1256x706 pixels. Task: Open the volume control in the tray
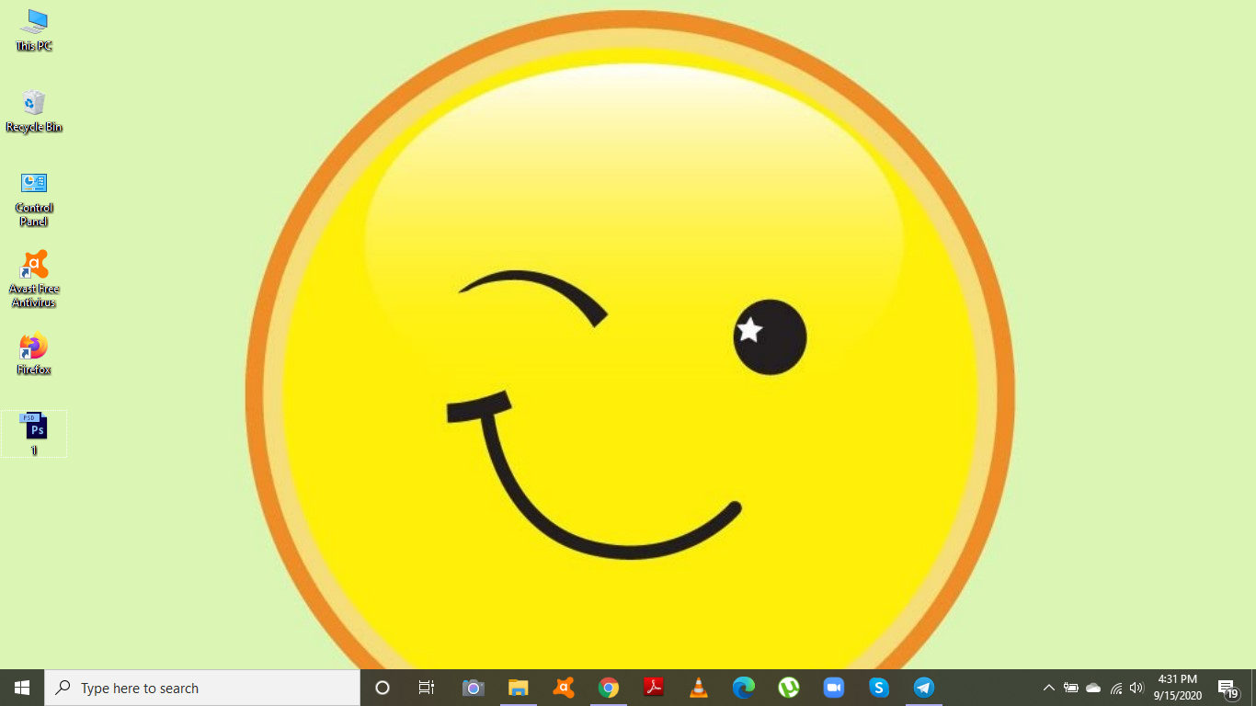click(x=1136, y=688)
